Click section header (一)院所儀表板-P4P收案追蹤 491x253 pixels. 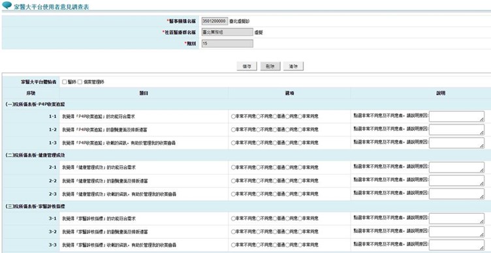click(35, 104)
